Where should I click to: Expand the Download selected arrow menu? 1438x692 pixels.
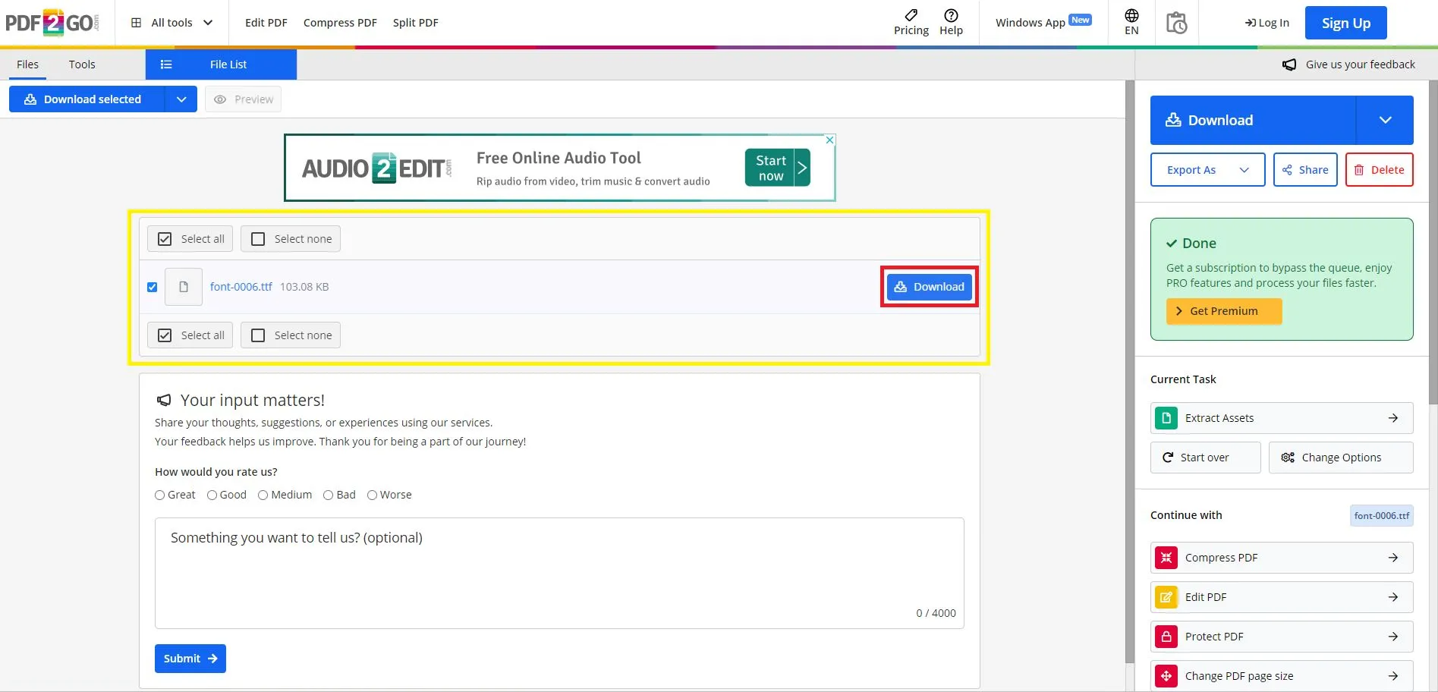tap(181, 99)
